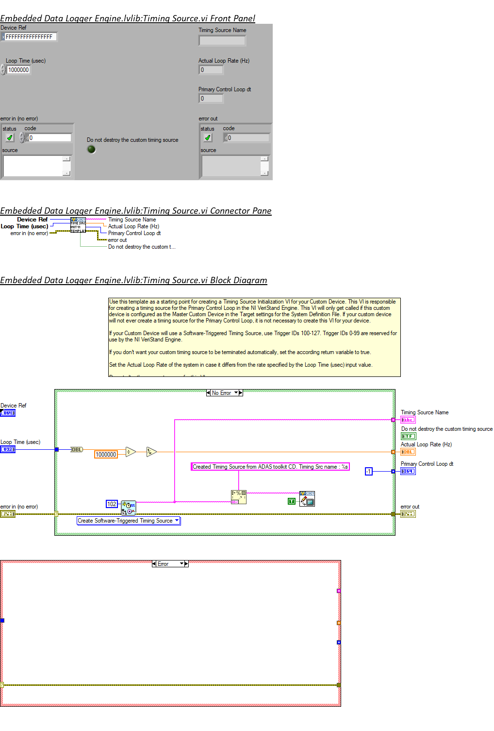The image size is (494, 731).
Task: Click the error out cluster terminal
Action: [408, 514]
